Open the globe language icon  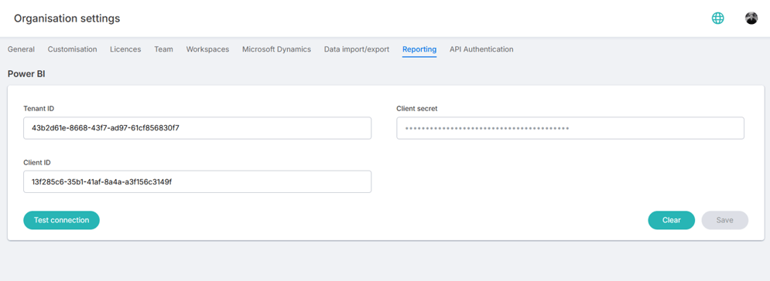[718, 19]
